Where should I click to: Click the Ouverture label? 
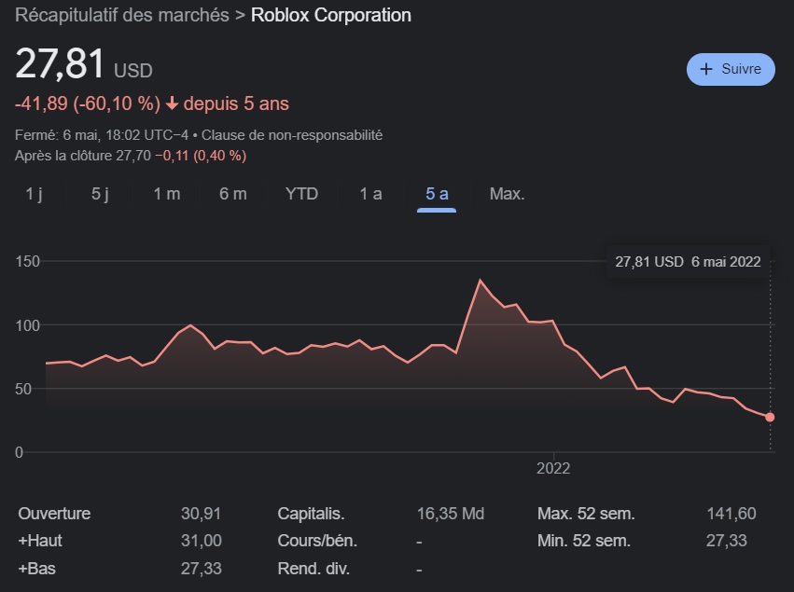click(54, 514)
